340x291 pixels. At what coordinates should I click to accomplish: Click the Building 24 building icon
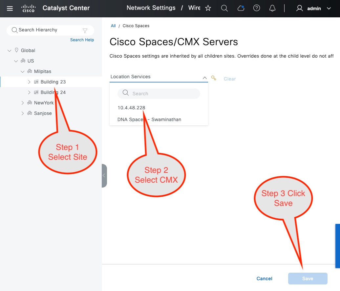[x=36, y=92]
